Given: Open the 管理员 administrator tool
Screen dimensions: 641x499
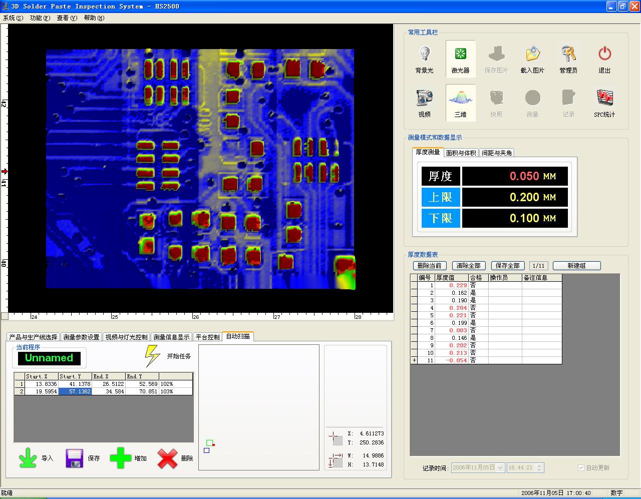Looking at the screenshot, I should [568, 54].
